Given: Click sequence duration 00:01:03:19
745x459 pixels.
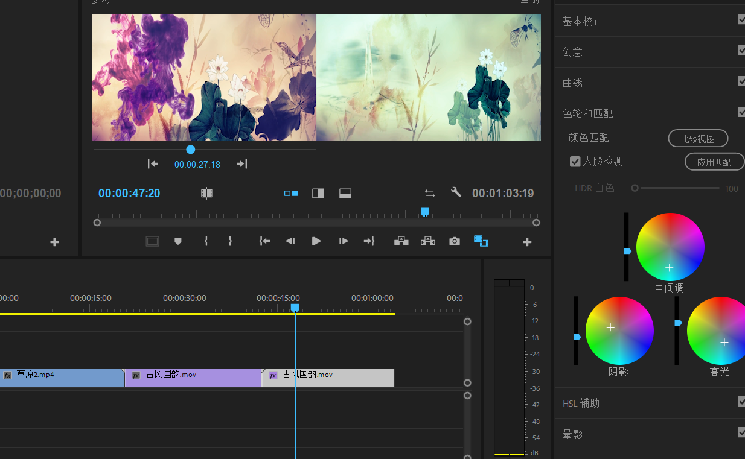Looking at the screenshot, I should point(503,193).
